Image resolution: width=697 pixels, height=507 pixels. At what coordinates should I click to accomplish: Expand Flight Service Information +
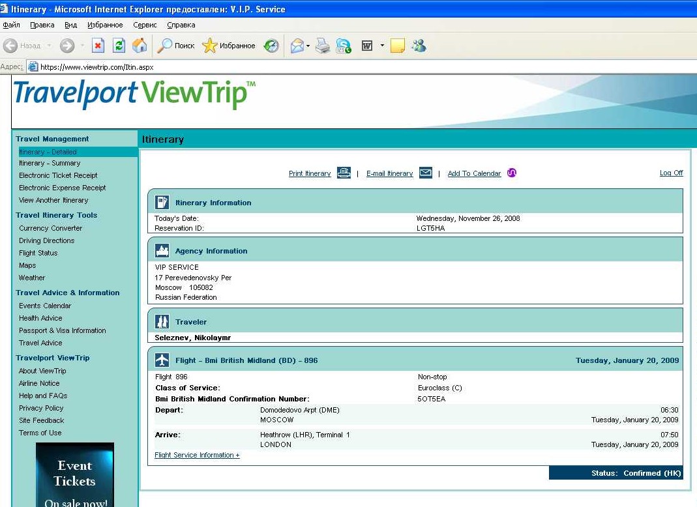pyautogui.click(x=197, y=456)
